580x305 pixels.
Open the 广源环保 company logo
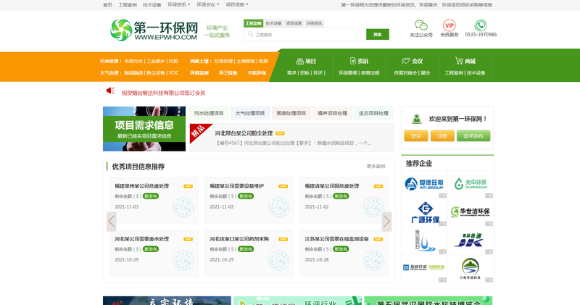point(424,212)
